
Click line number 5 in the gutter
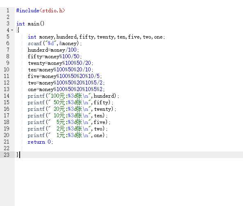pos(8,37)
